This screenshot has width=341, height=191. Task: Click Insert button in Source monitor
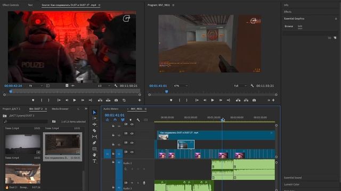(100, 100)
